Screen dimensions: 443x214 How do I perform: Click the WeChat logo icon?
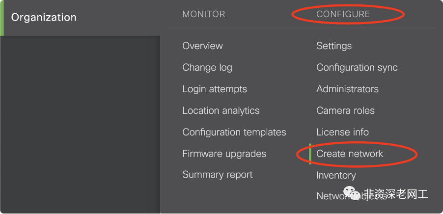pos(354,194)
